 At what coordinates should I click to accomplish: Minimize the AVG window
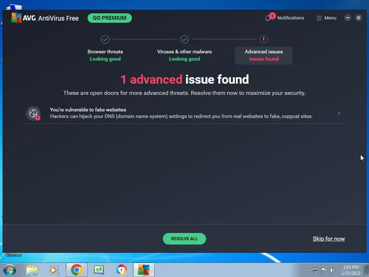[x=348, y=18]
